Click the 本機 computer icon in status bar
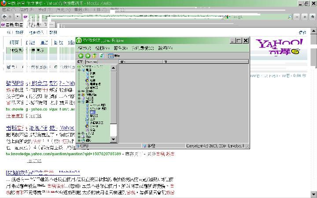Viewport: 317px width, 198px height. point(144,146)
